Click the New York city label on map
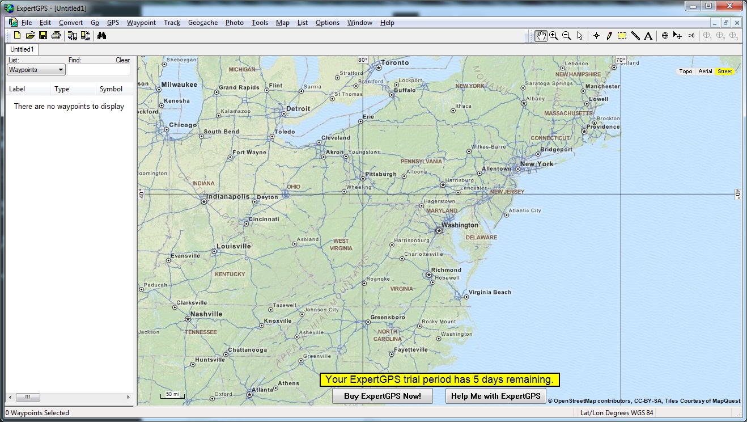The image size is (747, 422). coord(537,164)
